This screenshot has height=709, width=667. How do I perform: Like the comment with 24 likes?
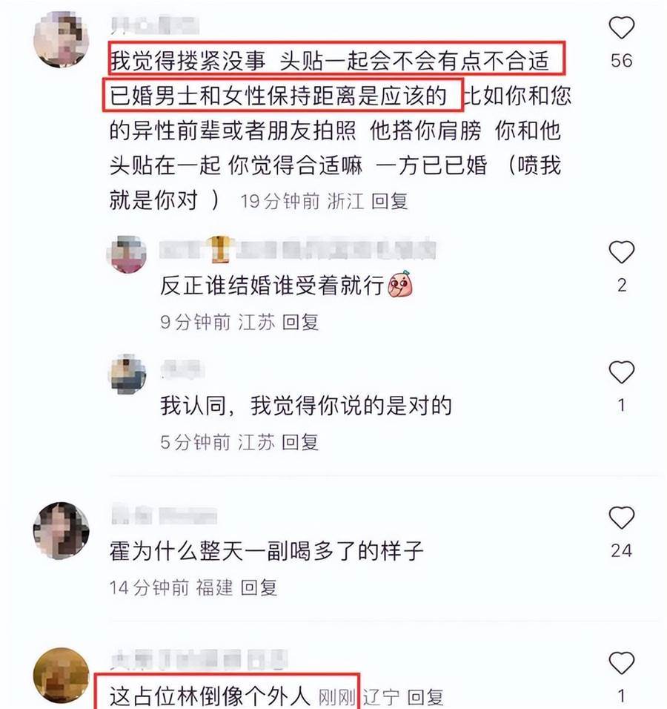pyautogui.click(x=621, y=517)
